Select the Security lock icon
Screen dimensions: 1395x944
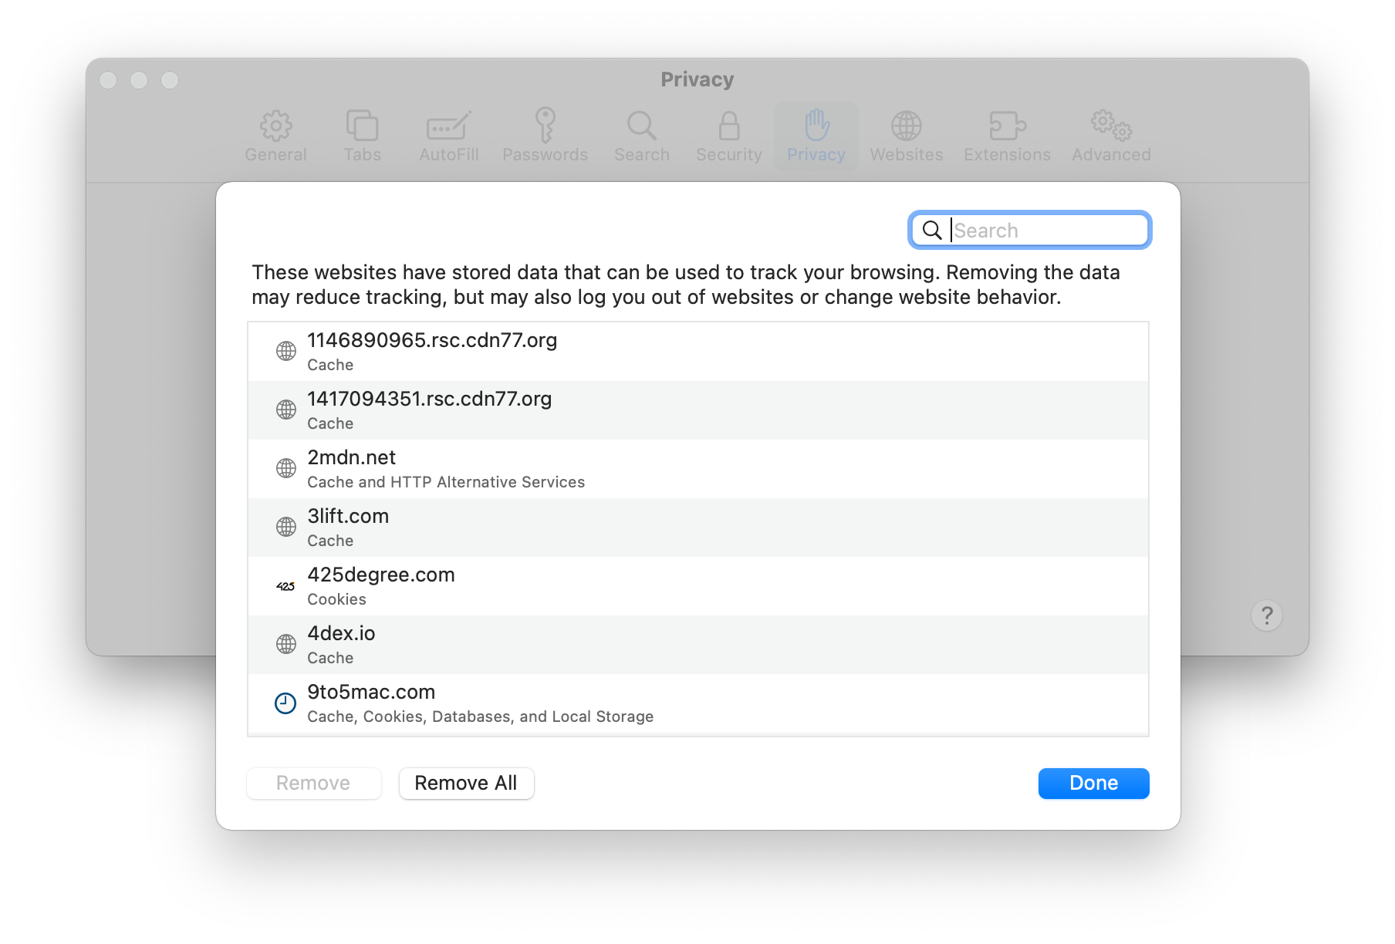(x=728, y=126)
